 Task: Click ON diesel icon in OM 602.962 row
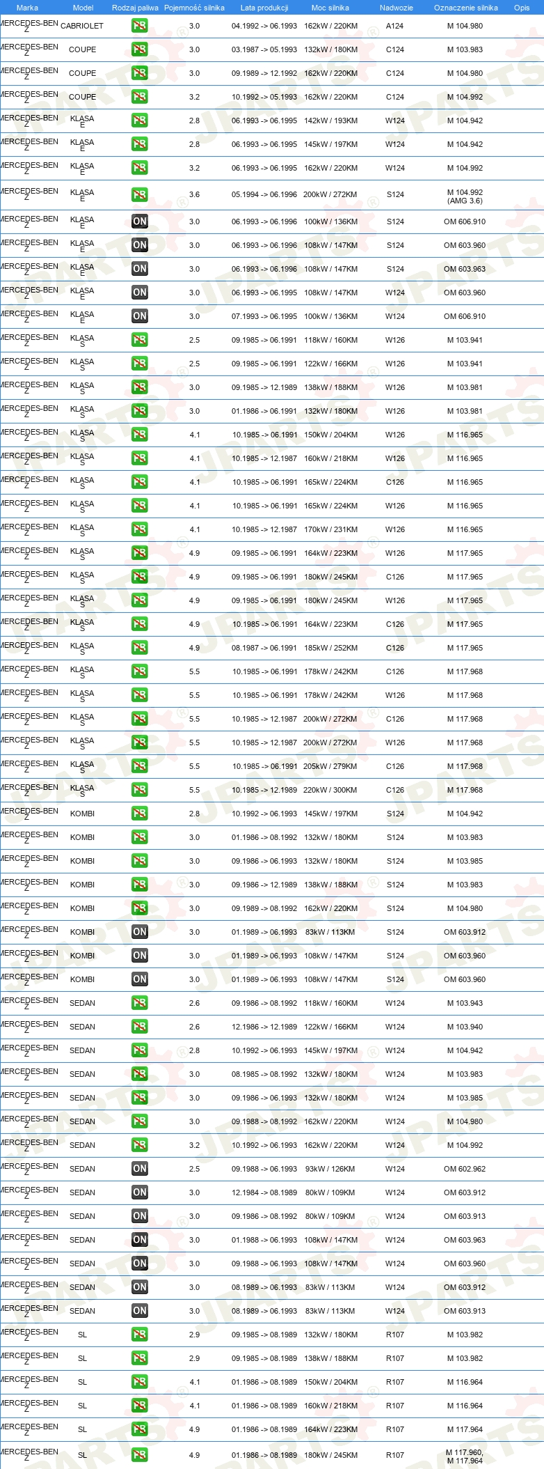(x=140, y=1169)
